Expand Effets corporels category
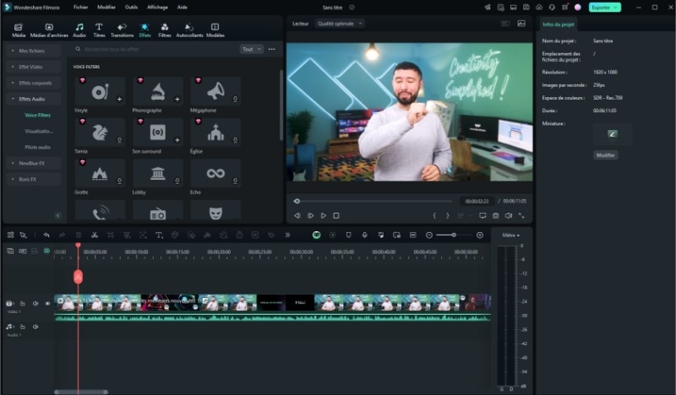The width and height of the screenshot is (676, 395). pos(34,83)
